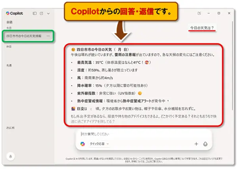Viewport: 238px width, 169px height.
Task: Click the 会話 sidebar heading
Action: (x=10, y=22)
